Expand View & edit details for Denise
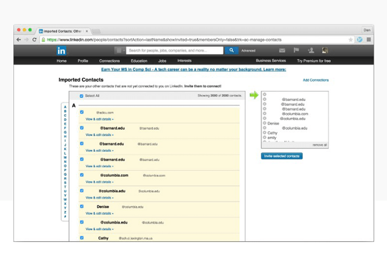Viewport: 387px width, 266px height. click(x=100, y=213)
